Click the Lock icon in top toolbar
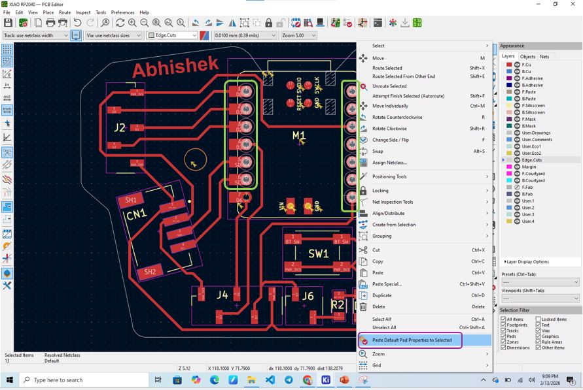This screenshot has width=583, height=390. click(269, 23)
